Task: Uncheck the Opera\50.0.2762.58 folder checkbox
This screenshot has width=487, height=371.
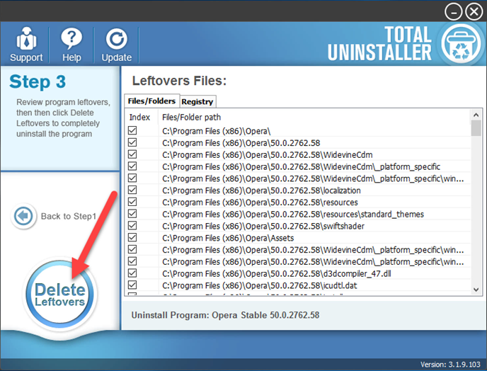Action: (x=132, y=142)
